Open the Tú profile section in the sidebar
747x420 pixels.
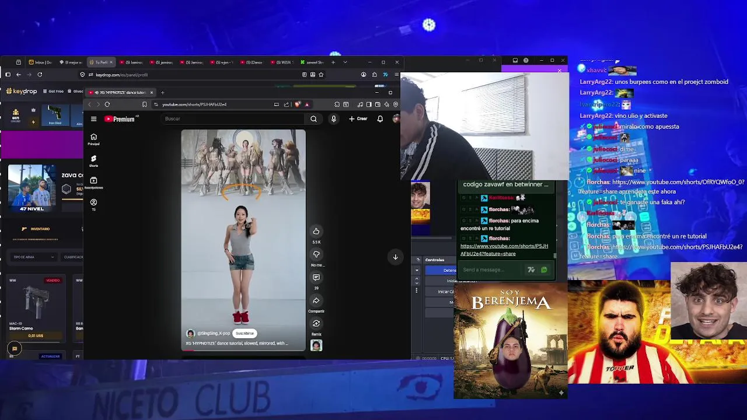(x=93, y=204)
